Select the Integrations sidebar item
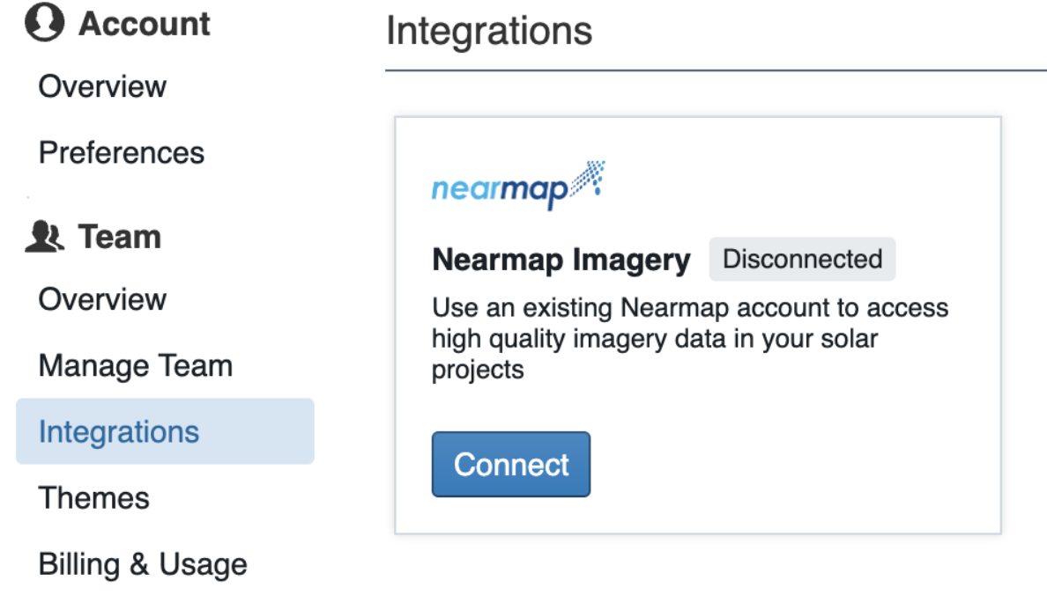 pyautogui.click(x=165, y=431)
